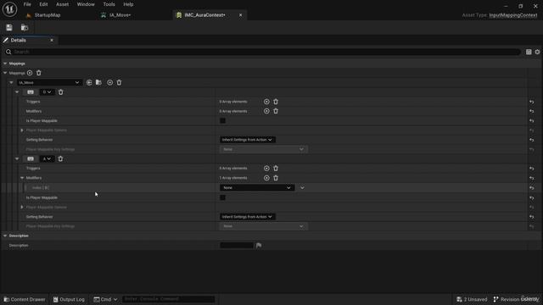Collapse the Description category

pyautogui.click(x=5, y=236)
